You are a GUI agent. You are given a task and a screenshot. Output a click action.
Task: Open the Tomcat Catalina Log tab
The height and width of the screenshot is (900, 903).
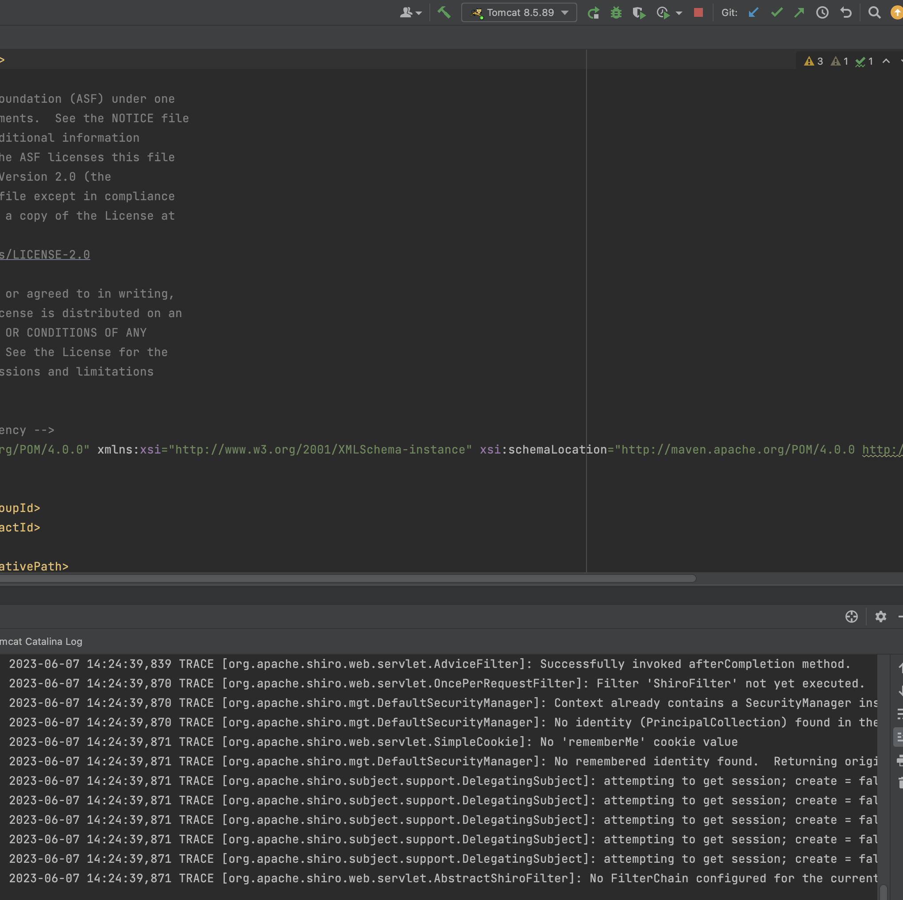(41, 641)
